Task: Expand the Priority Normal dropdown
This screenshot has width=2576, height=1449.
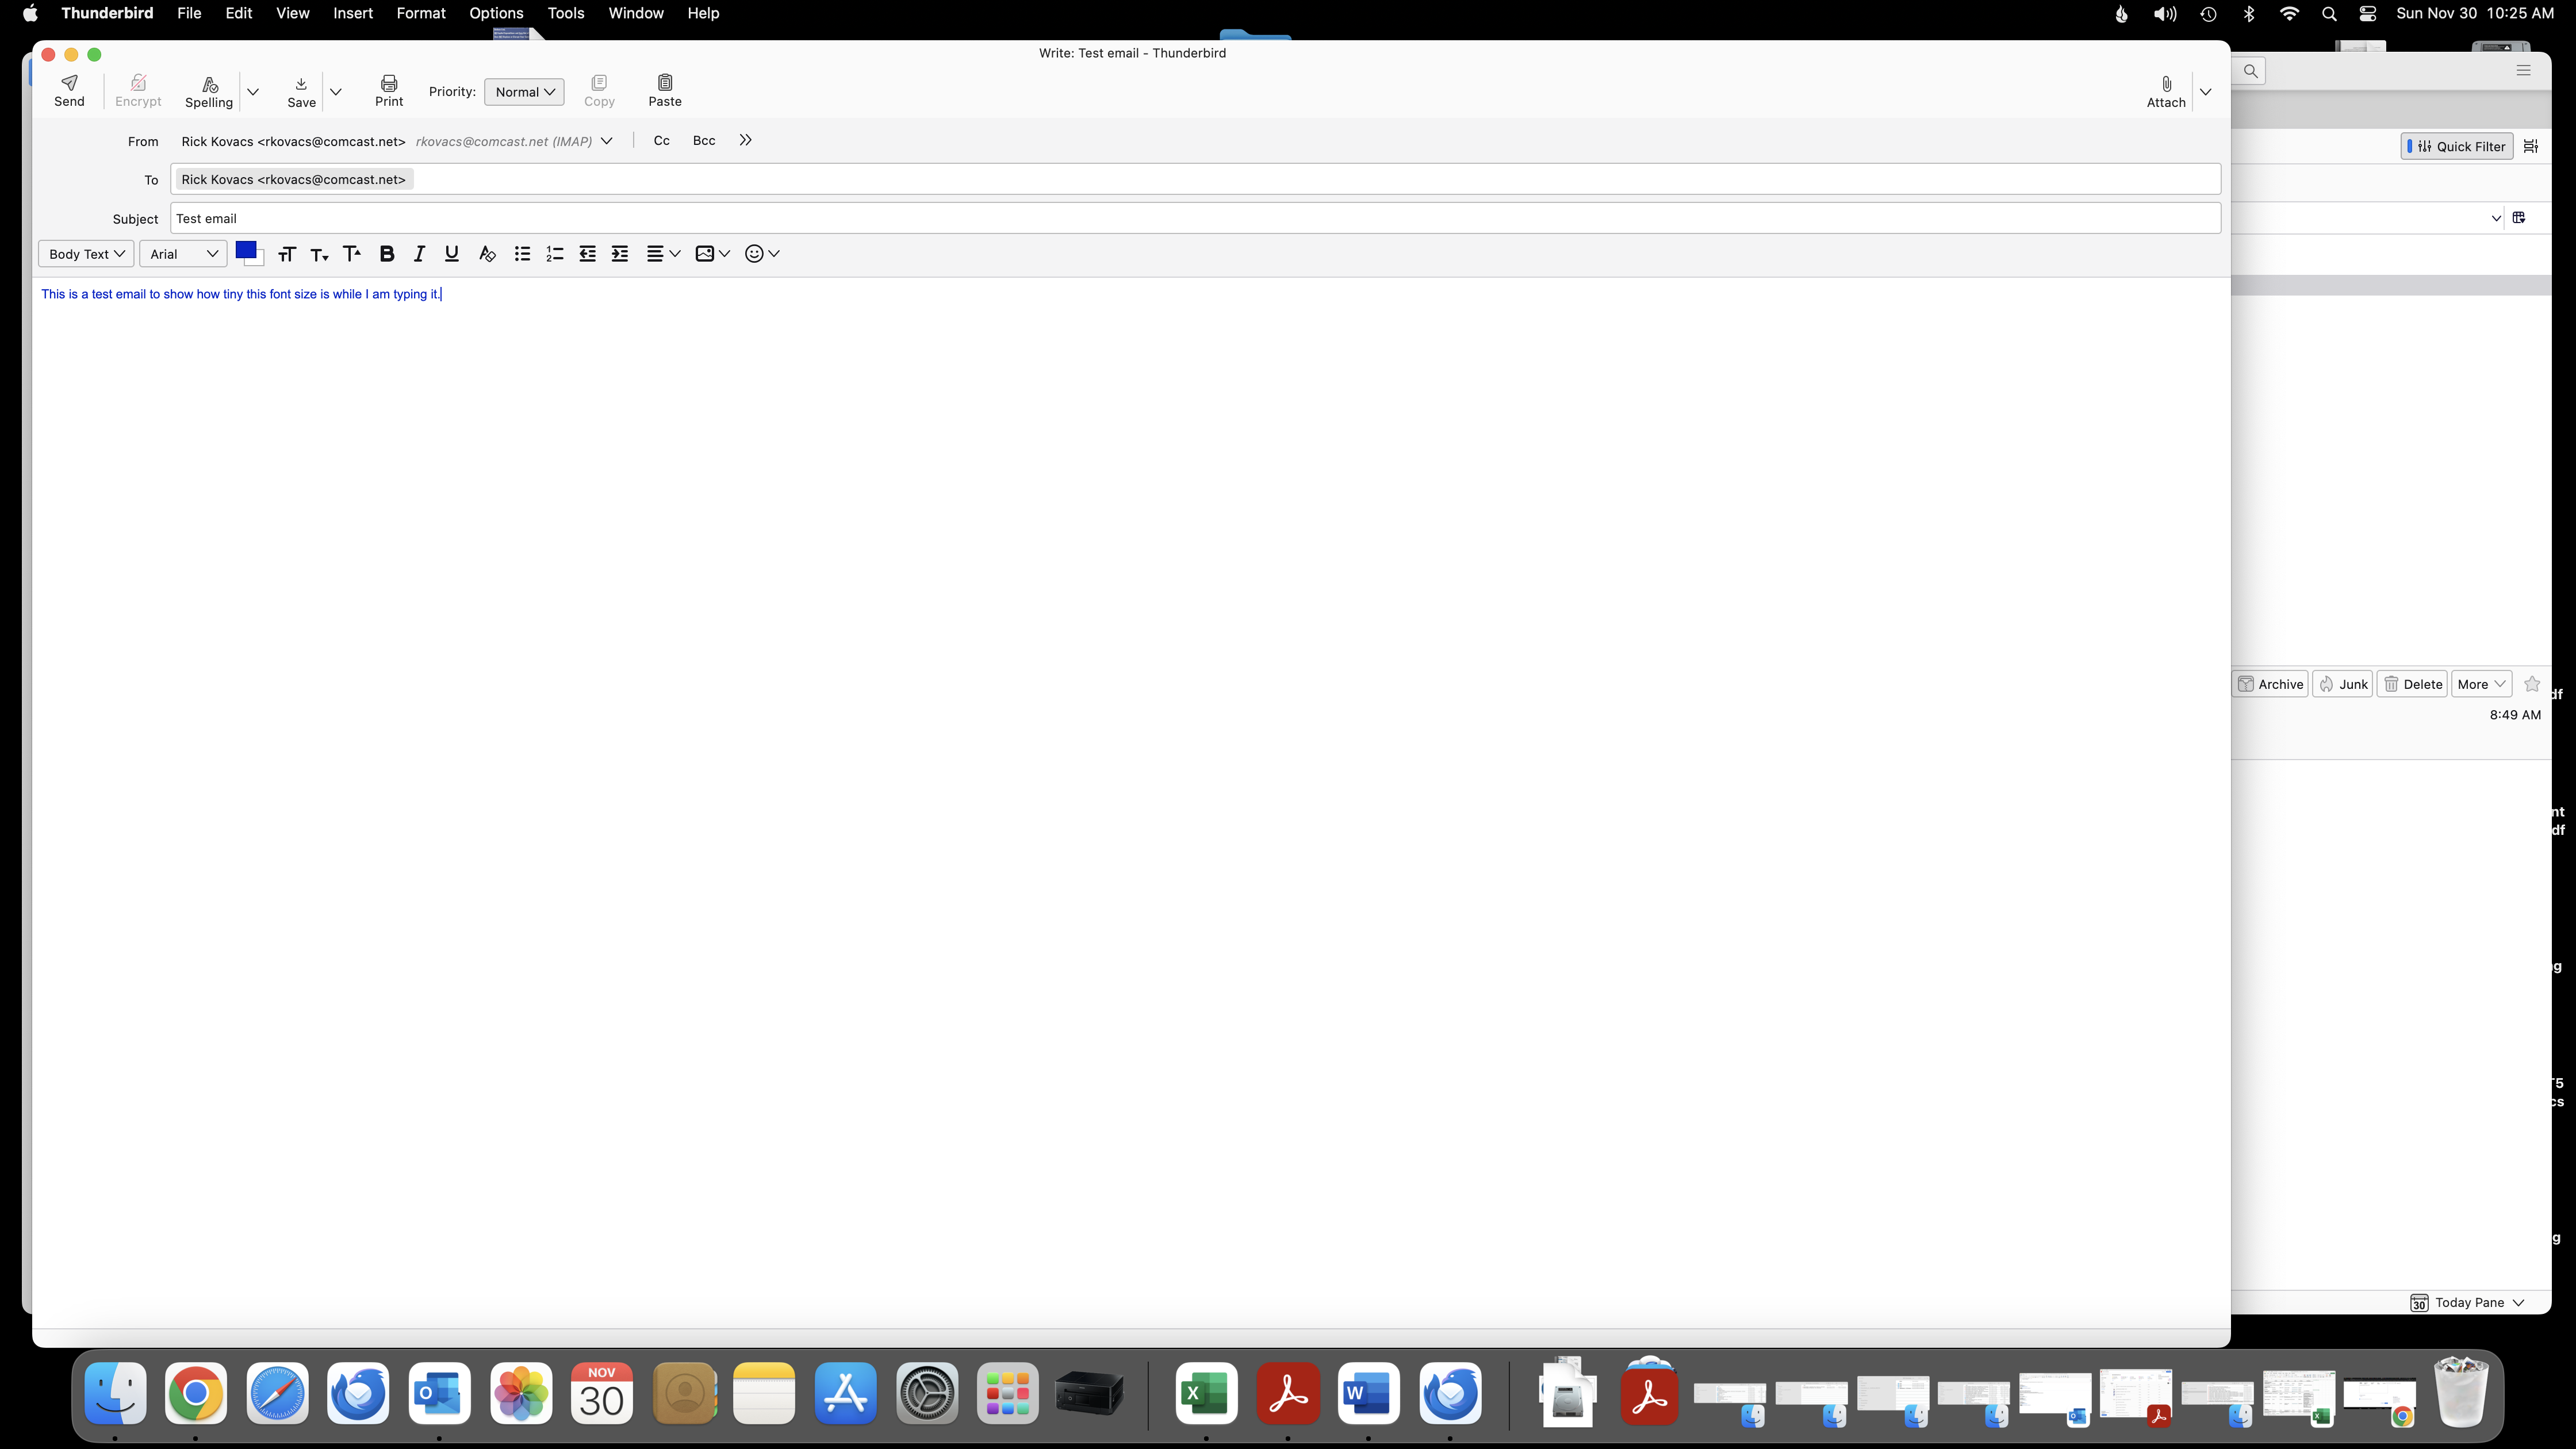Action: 524,92
